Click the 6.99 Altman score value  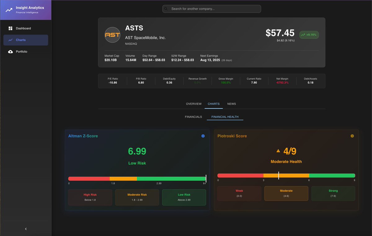point(137,151)
